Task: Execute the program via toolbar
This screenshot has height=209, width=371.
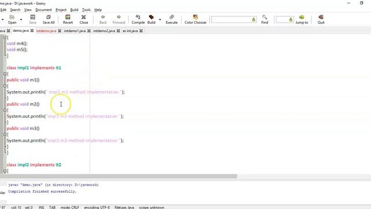Action: [172, 19]
